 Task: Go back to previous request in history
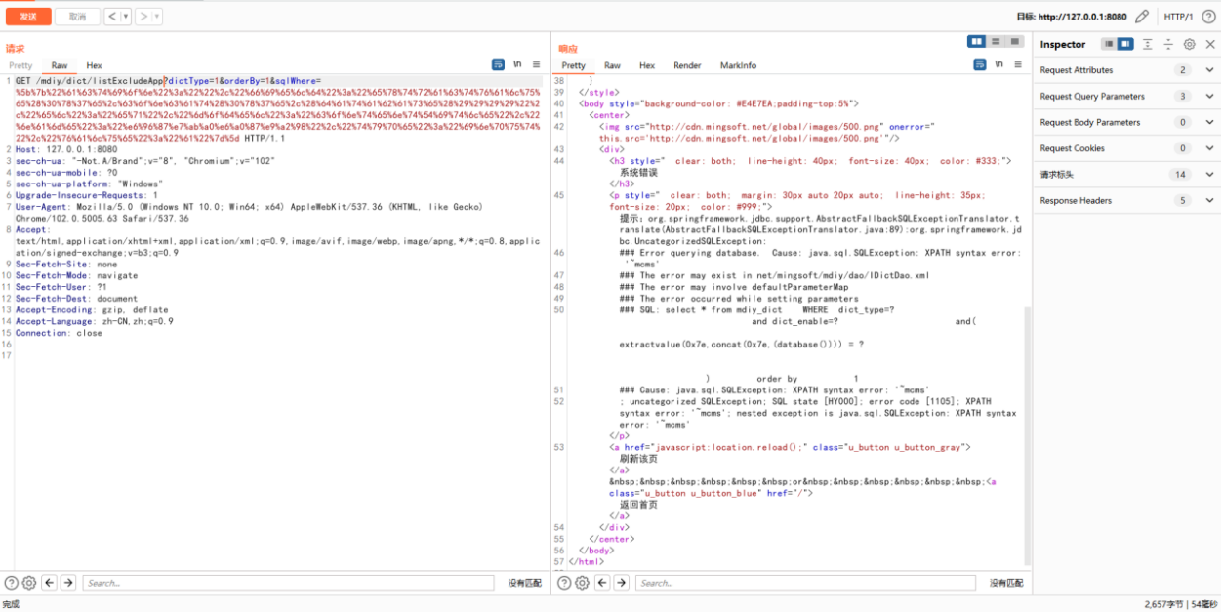pos(111,17)
